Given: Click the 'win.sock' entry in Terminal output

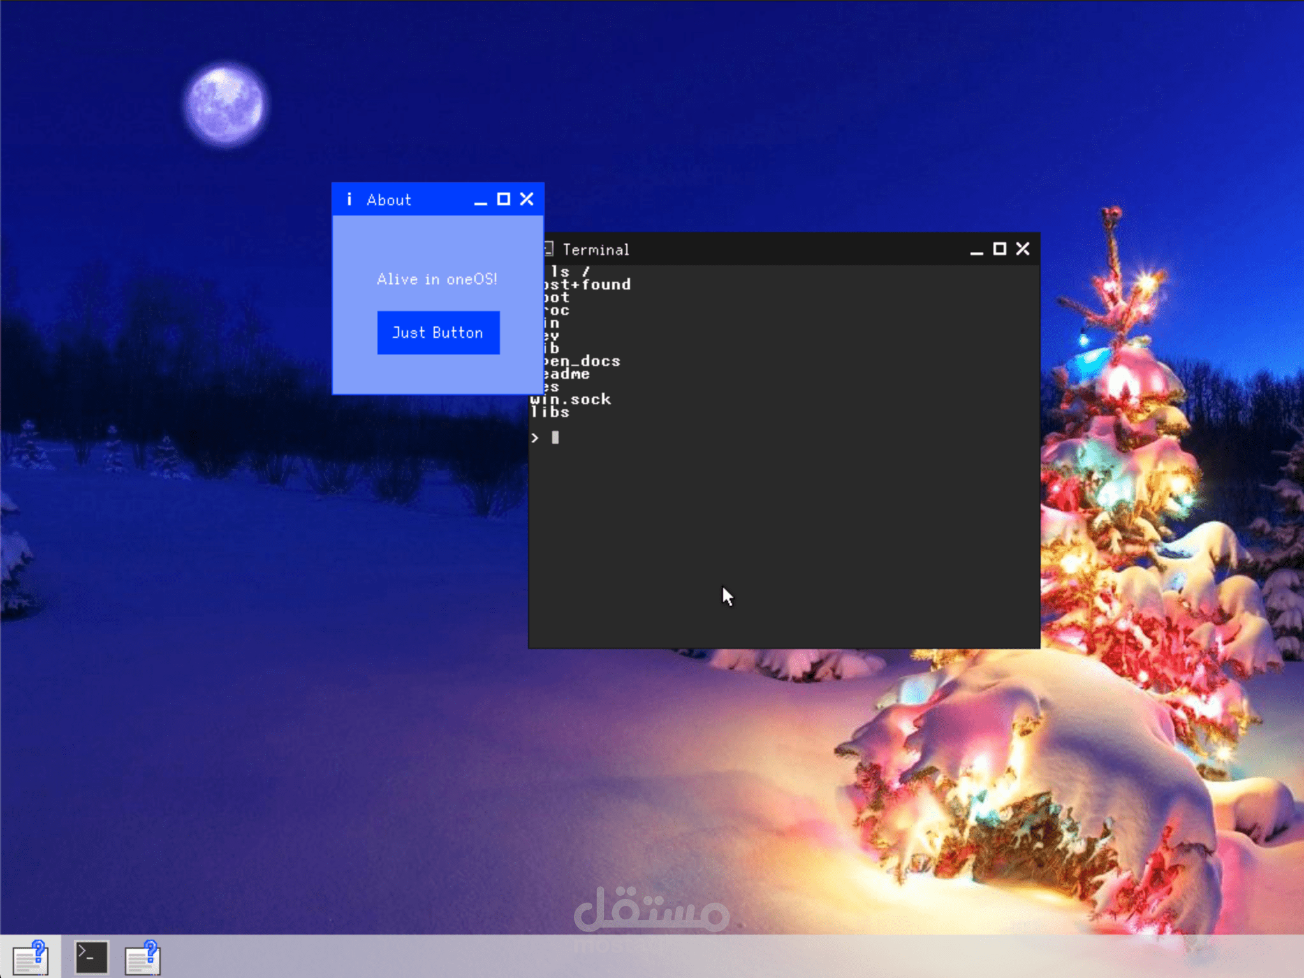Looking at the screenshot, I should click(571, 400).
